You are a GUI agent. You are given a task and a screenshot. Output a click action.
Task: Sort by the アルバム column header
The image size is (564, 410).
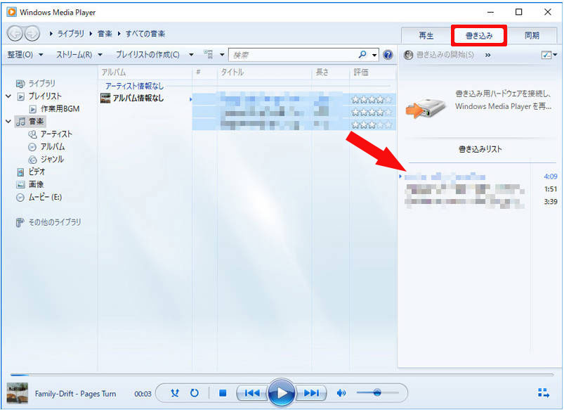click(145, 72)
